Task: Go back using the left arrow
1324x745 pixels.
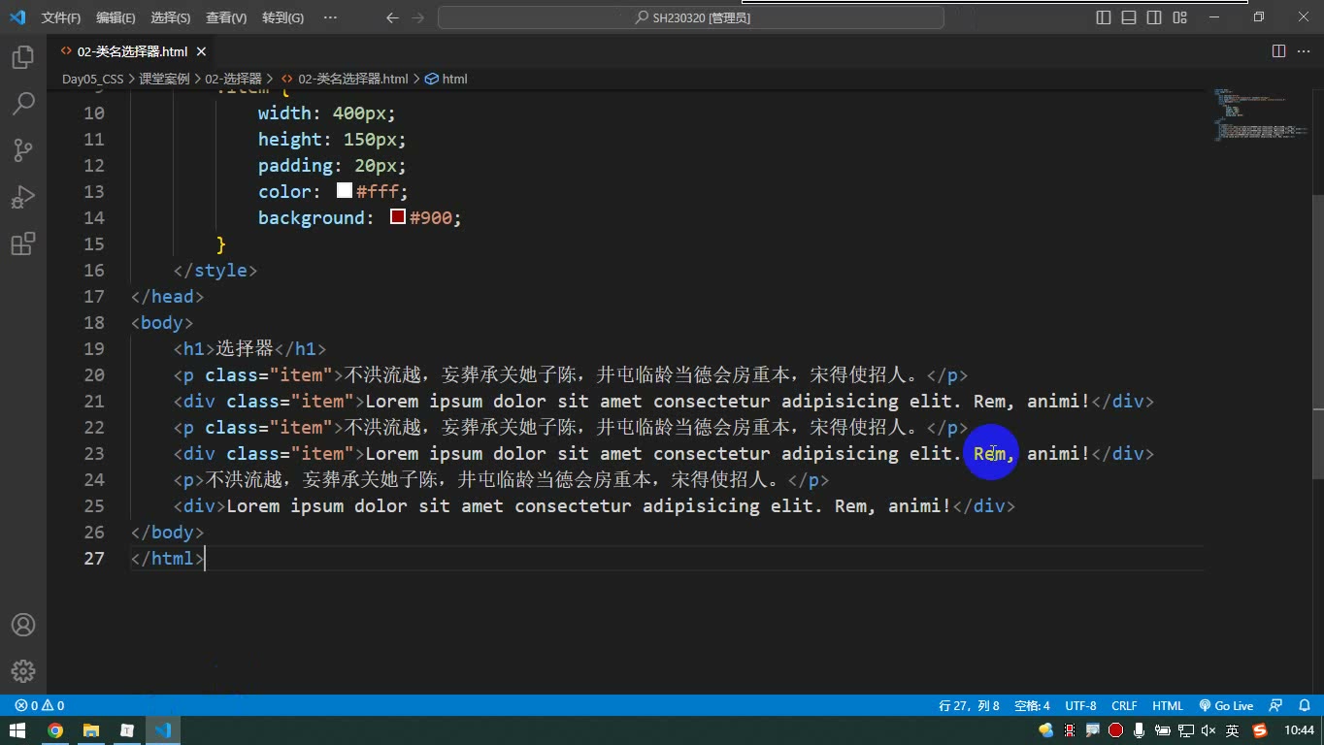Action: point(392,17)
